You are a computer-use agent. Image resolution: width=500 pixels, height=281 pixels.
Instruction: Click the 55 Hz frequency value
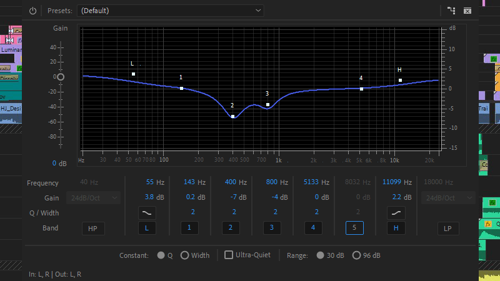150,182
